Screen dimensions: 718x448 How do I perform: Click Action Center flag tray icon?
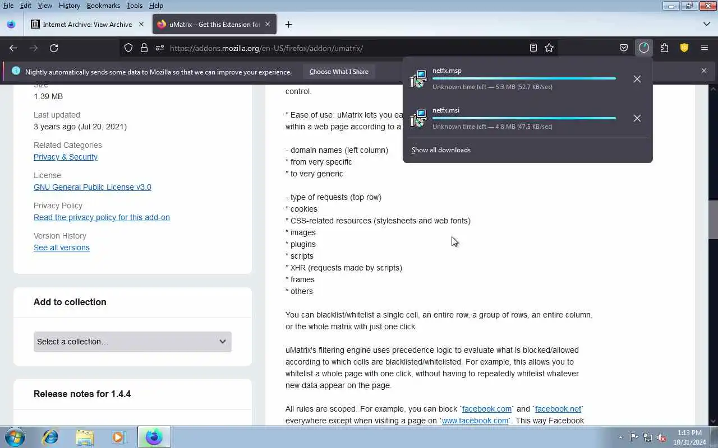tap(634, 438)
